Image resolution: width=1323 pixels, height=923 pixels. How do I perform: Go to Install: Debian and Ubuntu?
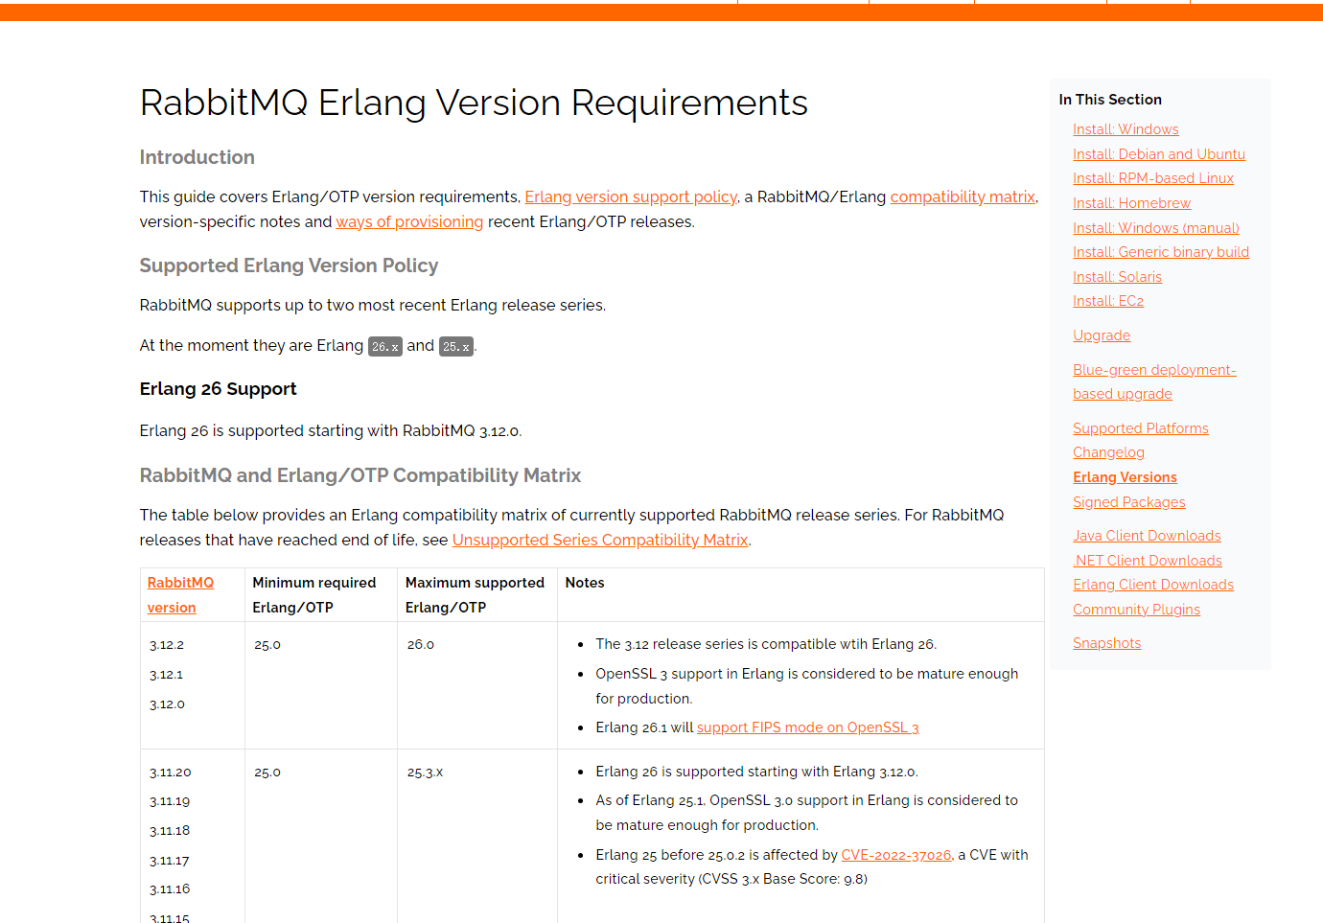[1159, 154]
